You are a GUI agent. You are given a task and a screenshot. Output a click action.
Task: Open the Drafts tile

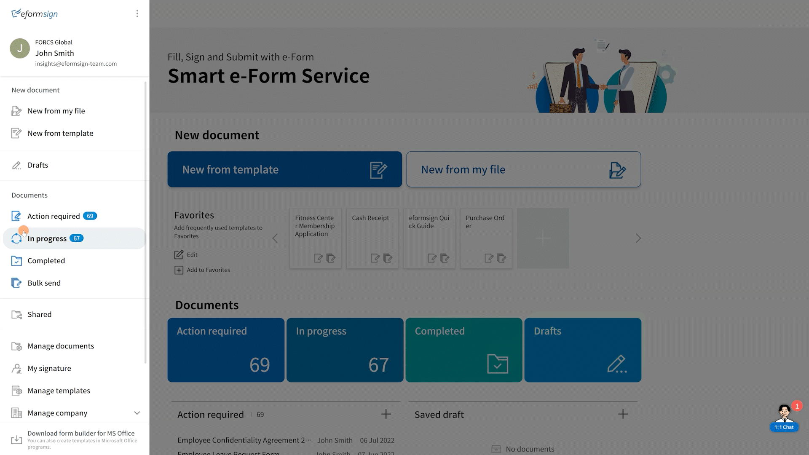tap(583, 350)
